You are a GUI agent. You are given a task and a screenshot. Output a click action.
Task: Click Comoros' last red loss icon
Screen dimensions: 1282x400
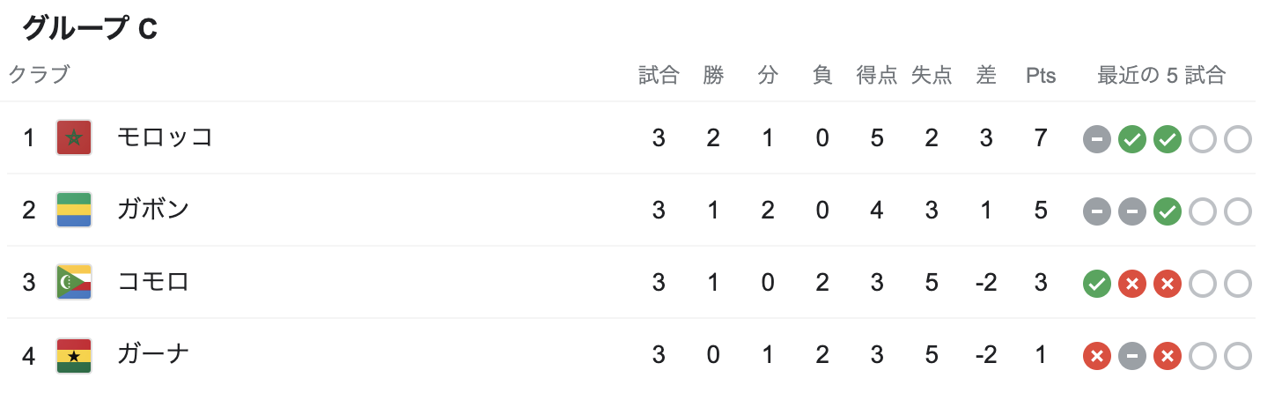tap(1168, 284)
